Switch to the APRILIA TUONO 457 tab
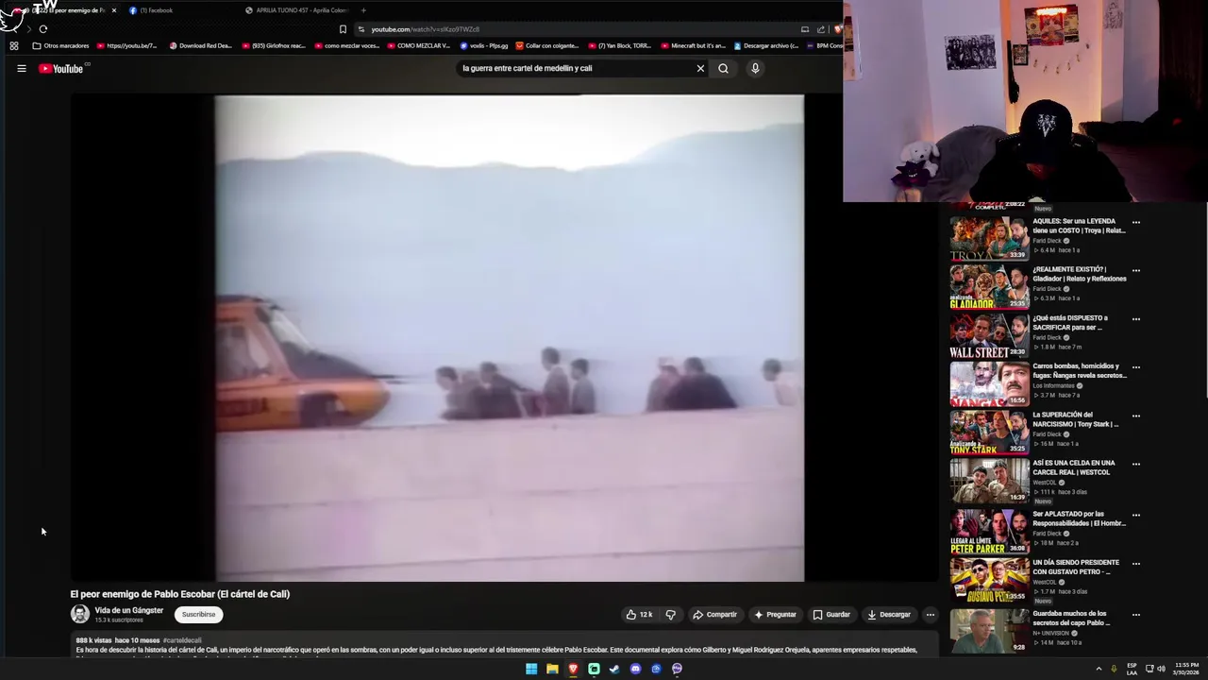This screenshot has height=680, width=1208. [297, 10]
